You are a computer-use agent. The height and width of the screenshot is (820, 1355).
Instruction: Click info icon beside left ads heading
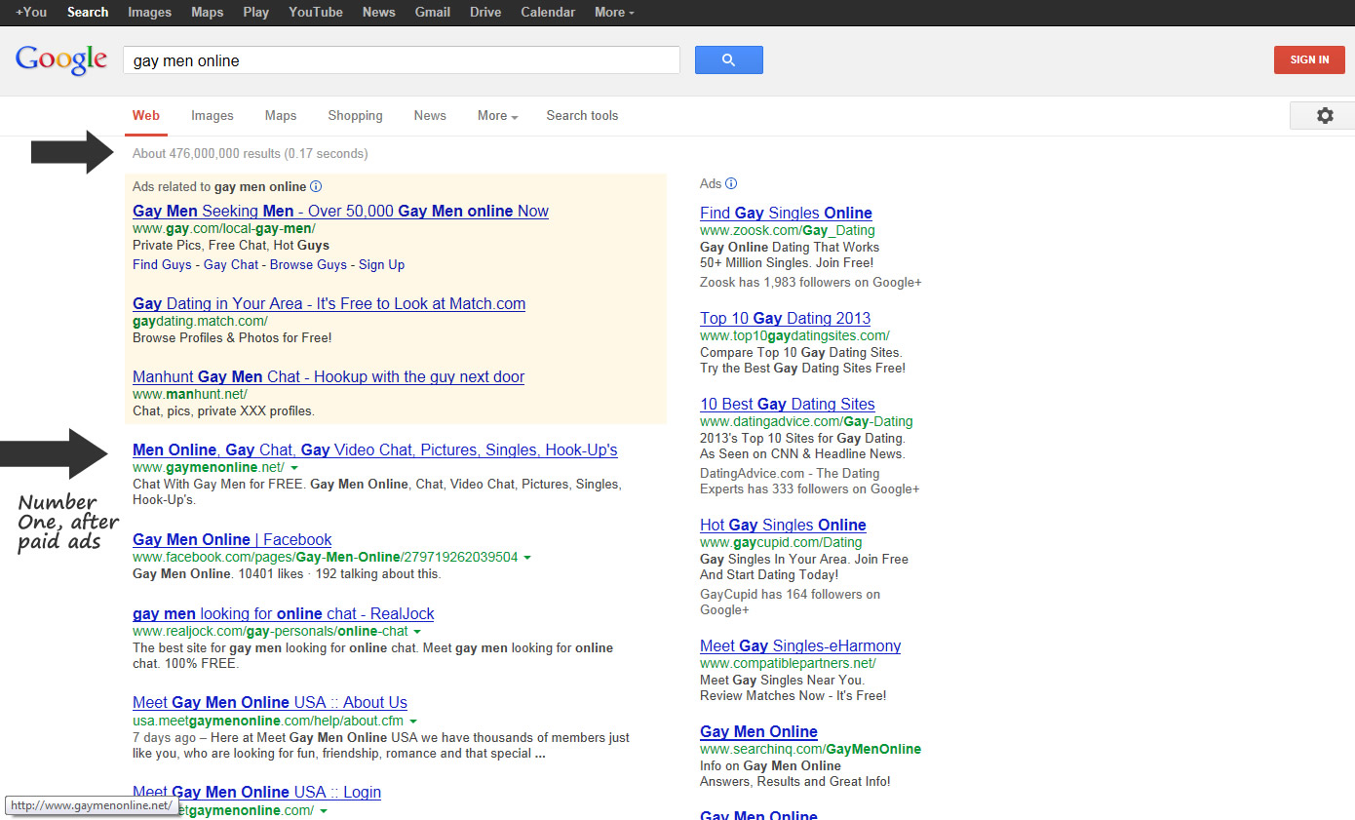pos(316,186)
